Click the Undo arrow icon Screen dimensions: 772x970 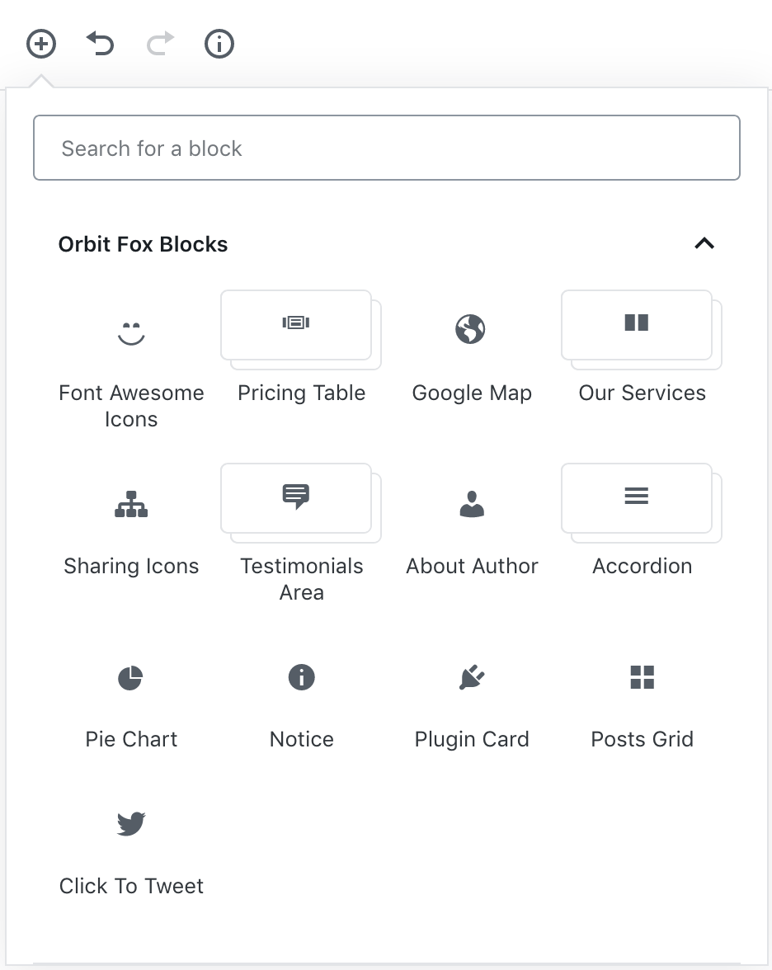coord(101,44)
